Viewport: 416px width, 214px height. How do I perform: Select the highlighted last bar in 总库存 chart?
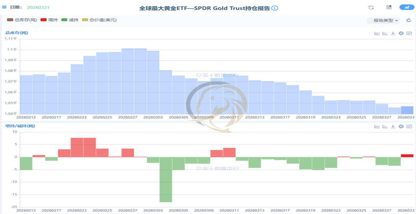tap(407, 110)
